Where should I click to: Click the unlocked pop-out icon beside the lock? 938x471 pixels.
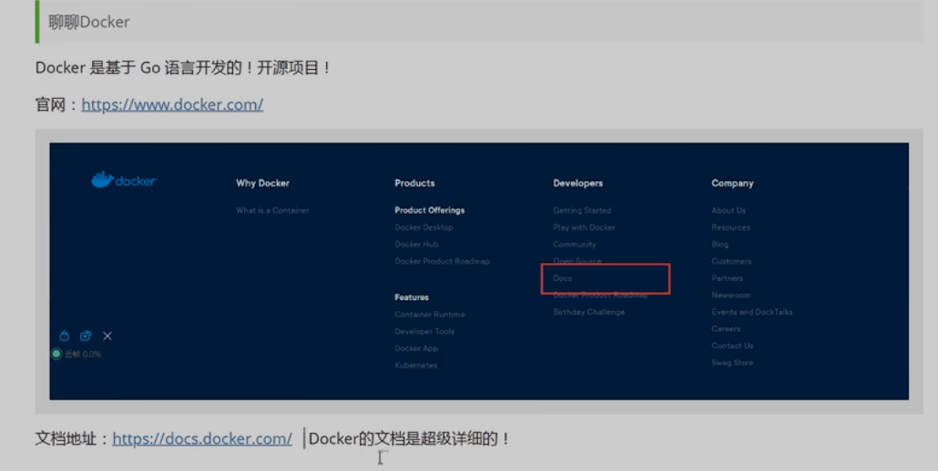pos(86,336)
